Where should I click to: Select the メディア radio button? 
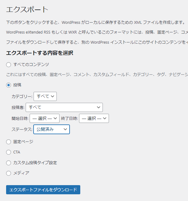(9, 173)
